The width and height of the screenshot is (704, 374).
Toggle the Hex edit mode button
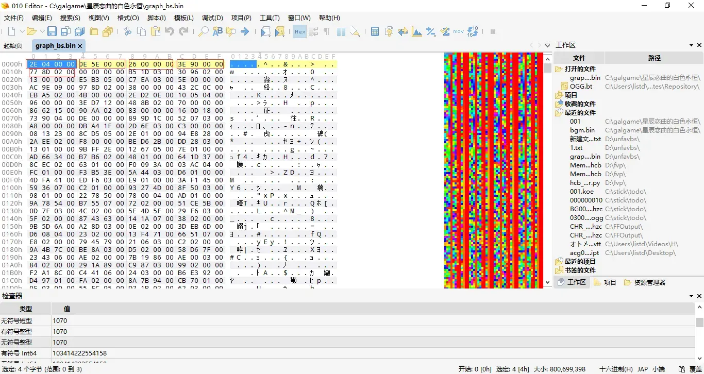(x=300, y=31)
